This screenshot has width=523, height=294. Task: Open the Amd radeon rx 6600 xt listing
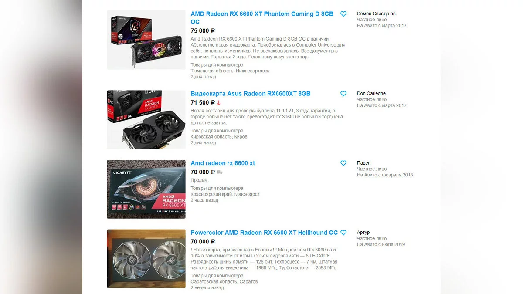223,163
